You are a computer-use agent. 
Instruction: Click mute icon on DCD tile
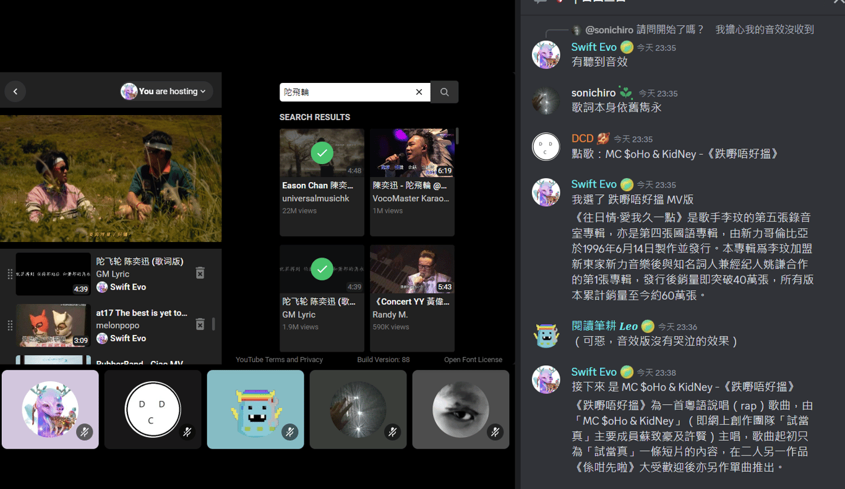tap(187, 432)
